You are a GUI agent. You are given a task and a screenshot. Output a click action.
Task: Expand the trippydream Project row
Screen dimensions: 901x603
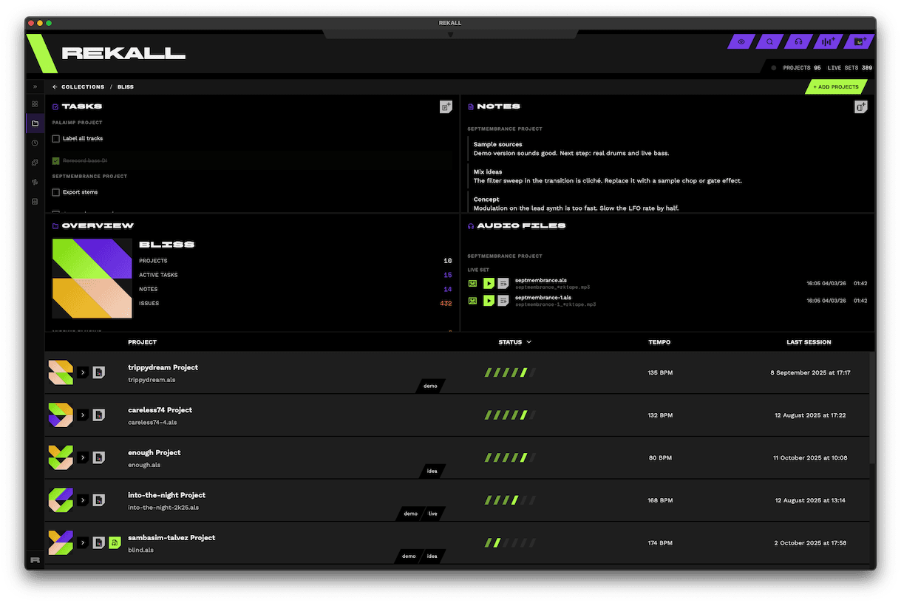[83, 373]
